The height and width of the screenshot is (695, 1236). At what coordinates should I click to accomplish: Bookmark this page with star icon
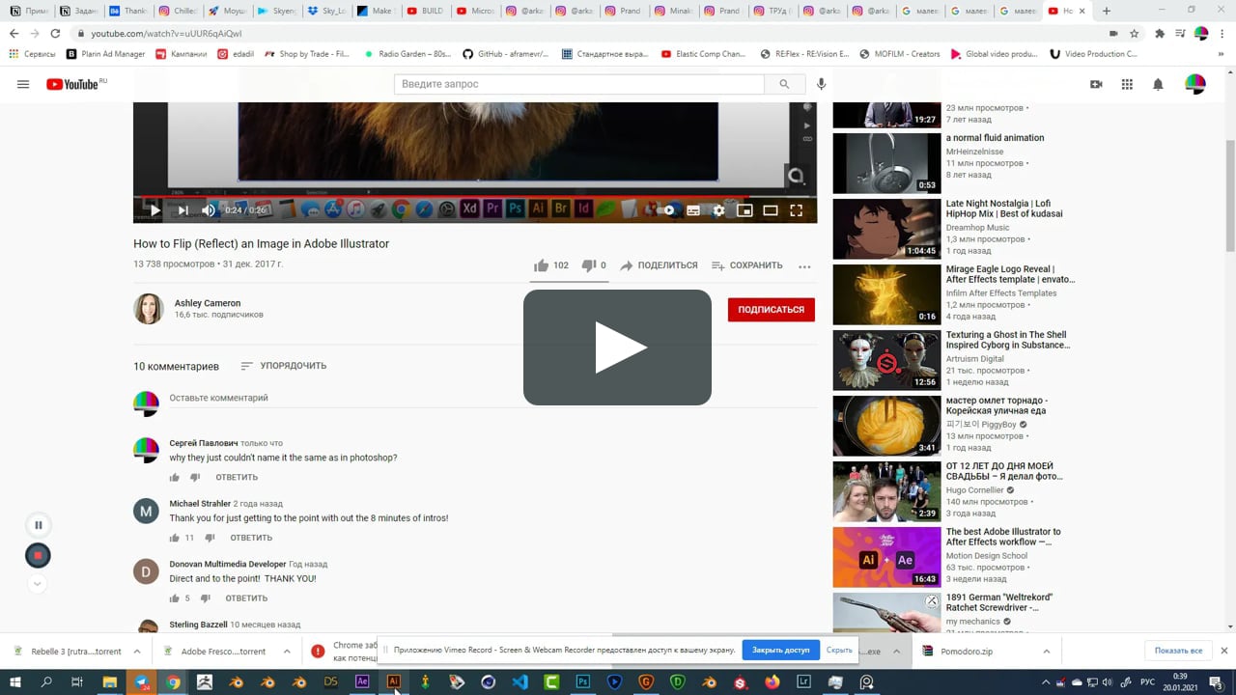[1135, 33]
